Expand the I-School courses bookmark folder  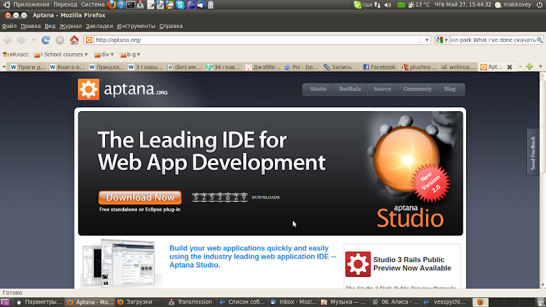point(61,55)
